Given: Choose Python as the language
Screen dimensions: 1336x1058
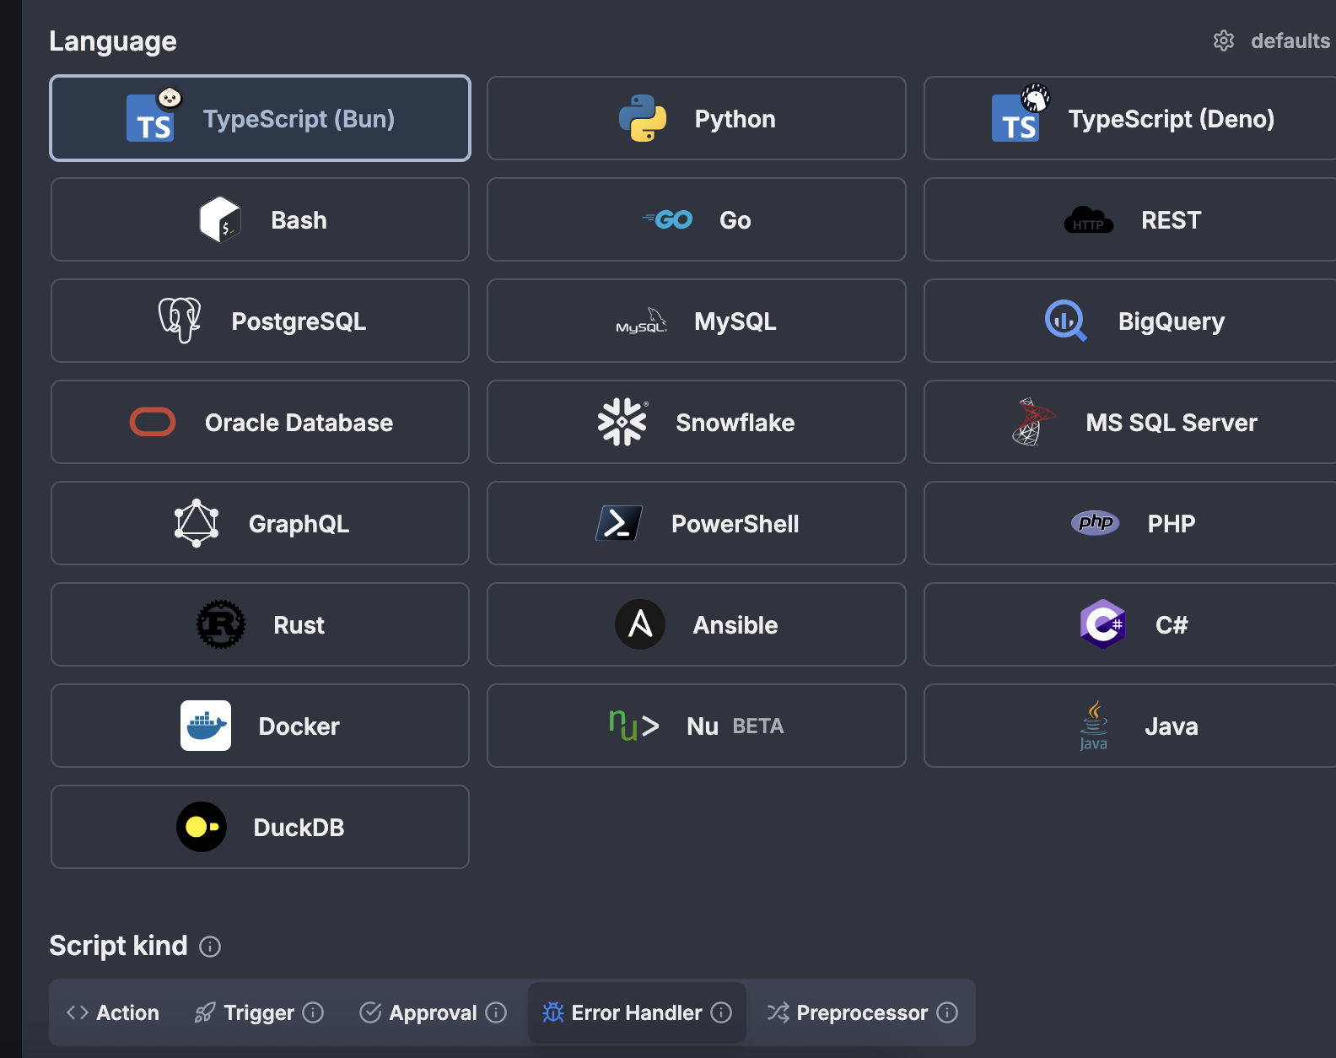Looking at the screenshot, I should pyautogui.click(x=697, y=118).
